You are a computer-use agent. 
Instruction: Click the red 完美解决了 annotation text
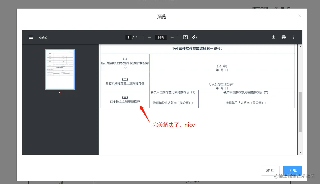tap(174, 125)
